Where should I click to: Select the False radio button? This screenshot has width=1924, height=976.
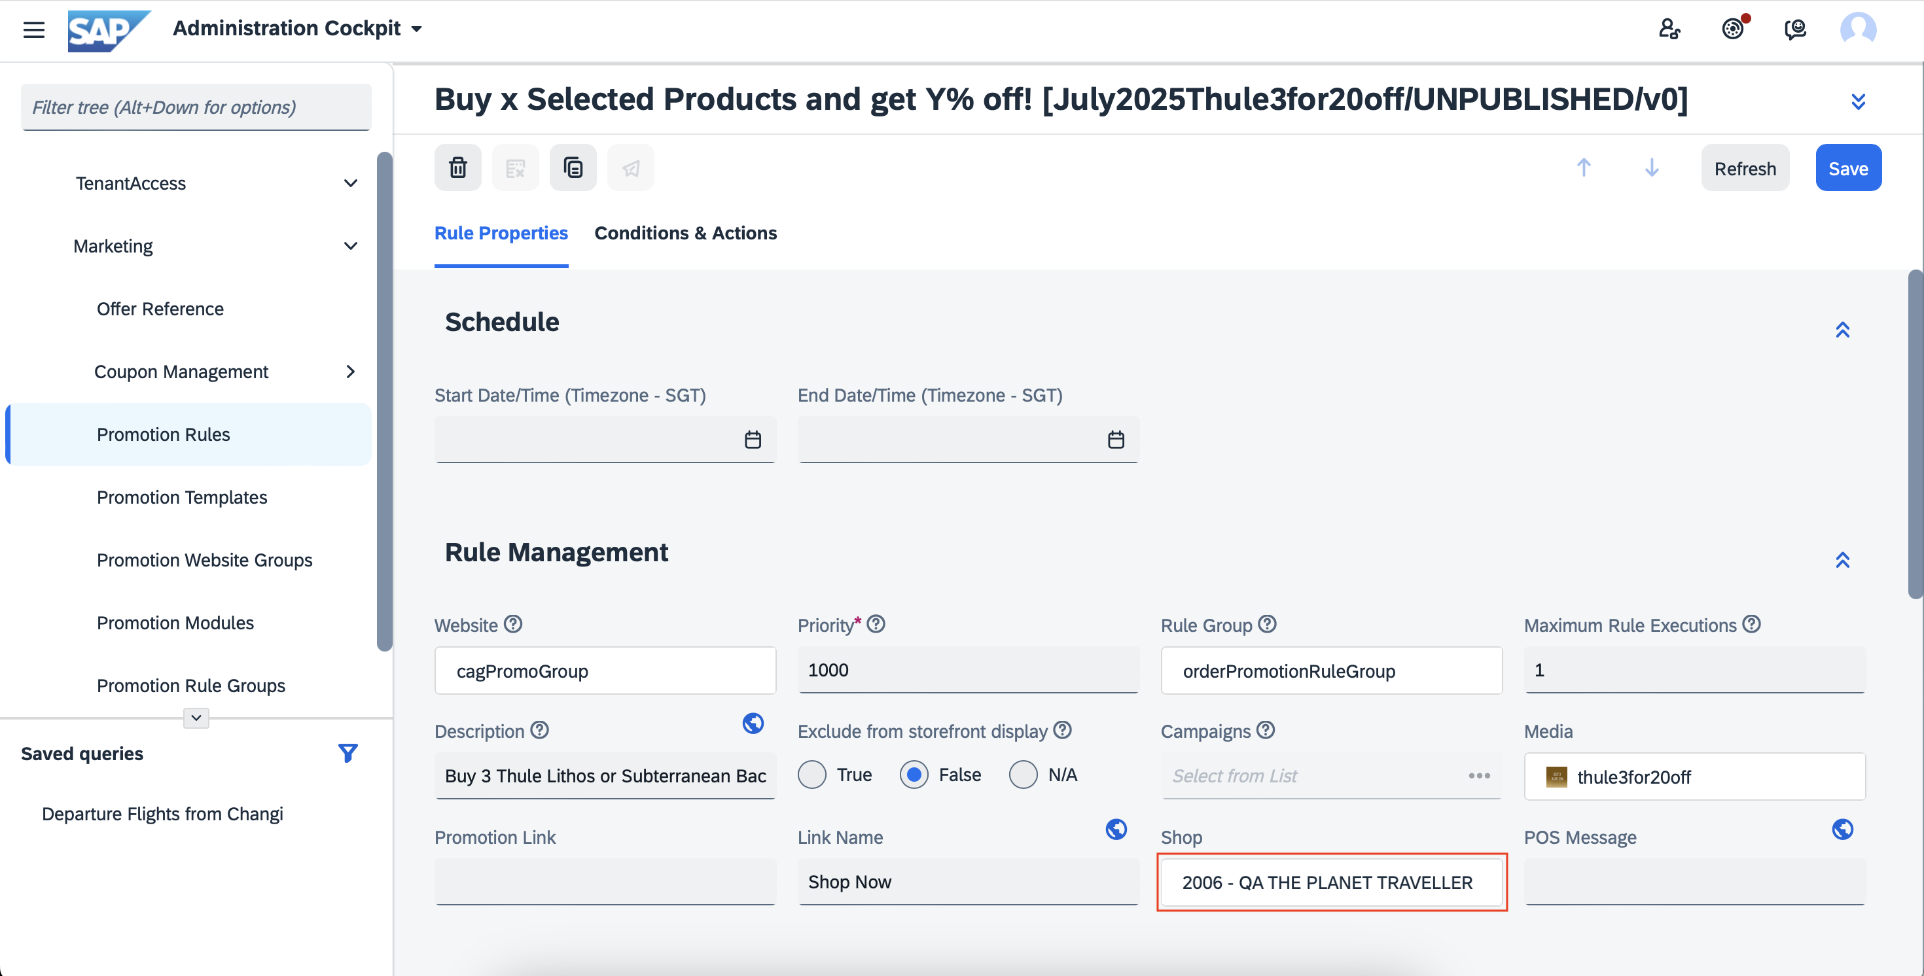[914, 775]
